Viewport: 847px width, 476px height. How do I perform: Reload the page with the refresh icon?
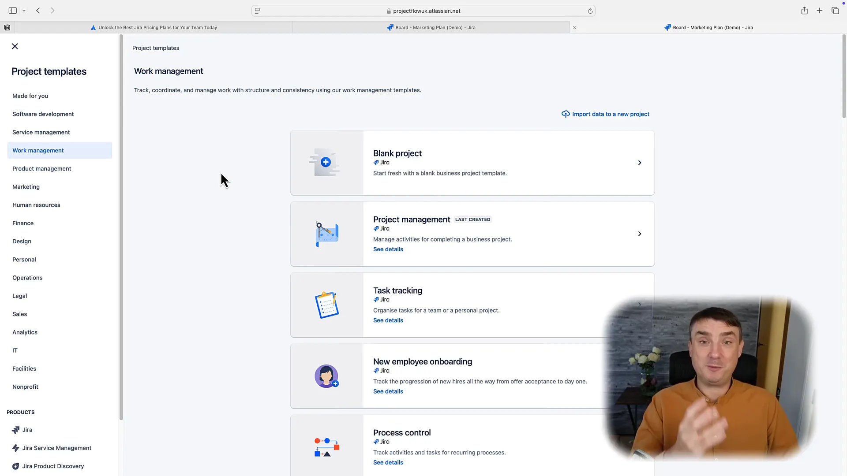click(590, 11)
